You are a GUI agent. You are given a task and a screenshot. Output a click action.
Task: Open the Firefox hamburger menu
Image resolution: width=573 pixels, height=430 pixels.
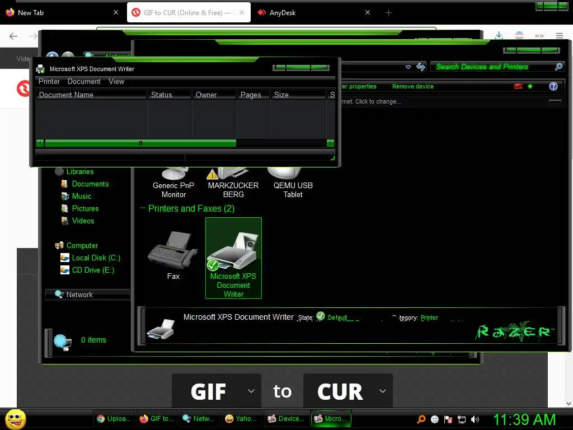tap(560, 35)
